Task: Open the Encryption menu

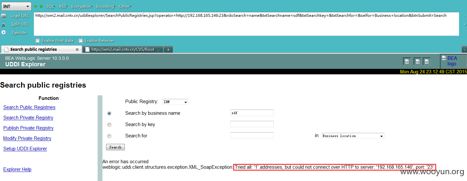Action: click(82, 6)
